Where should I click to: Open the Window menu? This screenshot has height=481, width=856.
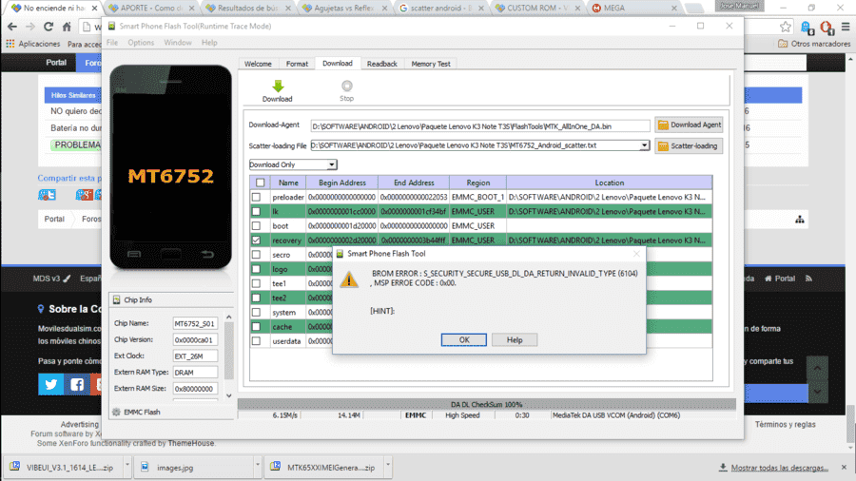pos(178,43)
